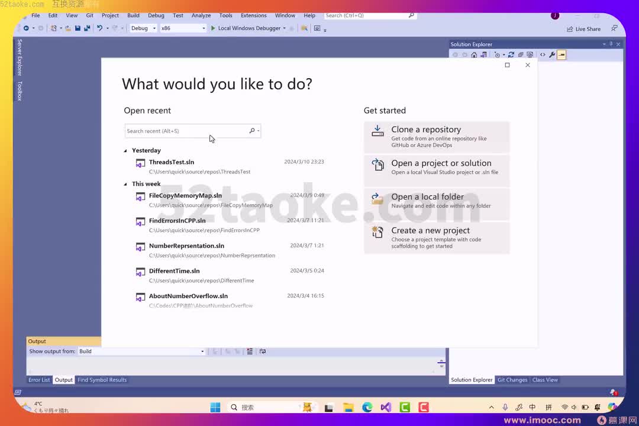This screenshot has height=426, width=639.
Task: Click the Windows Start button on taskbar
Action: (x=215, y=407)
